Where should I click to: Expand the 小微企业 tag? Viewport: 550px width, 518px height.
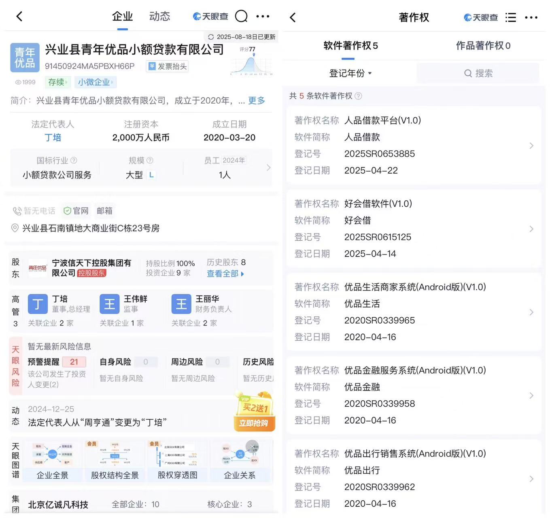click(96, 82)
